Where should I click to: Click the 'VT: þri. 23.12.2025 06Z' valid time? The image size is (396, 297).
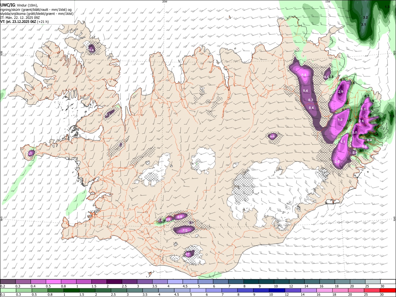pos(18,22)
